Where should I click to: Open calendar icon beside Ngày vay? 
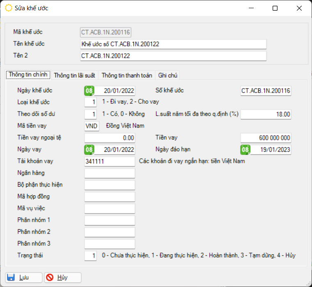coord(89,150)
